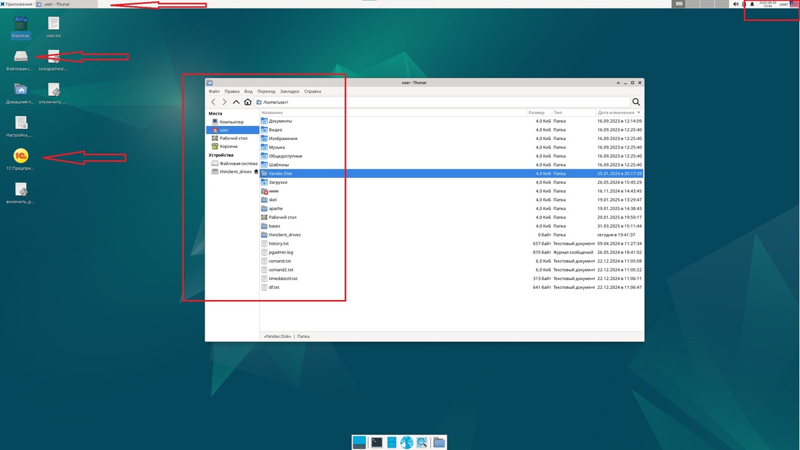The height and width of the screenshot is (450, 800).
Task: Sort by Дата изменения column arrow
Action: click(639, 113)
